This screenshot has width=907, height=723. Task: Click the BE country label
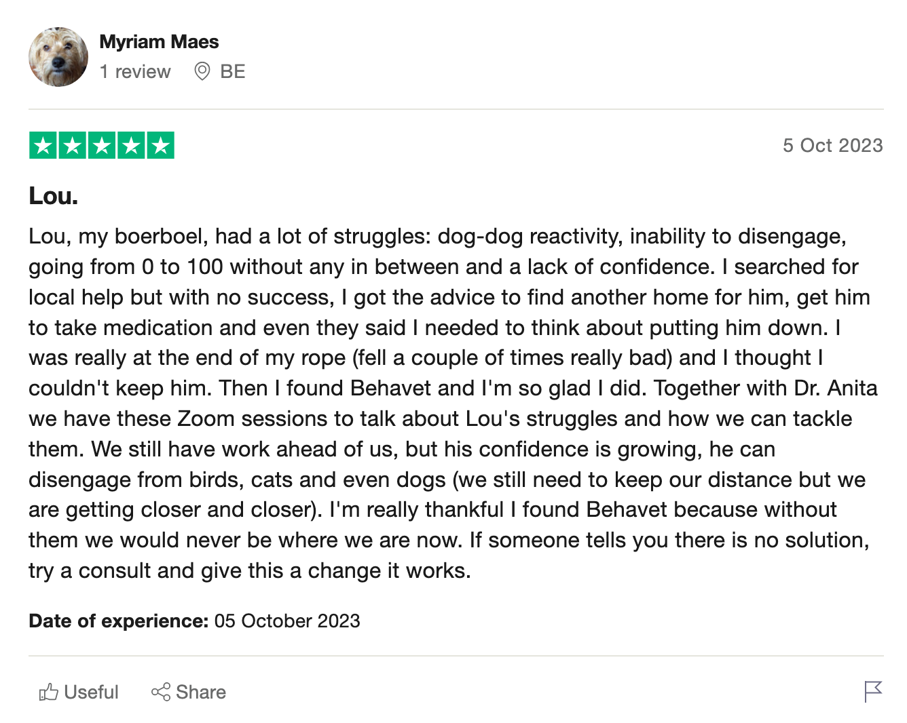232,71
